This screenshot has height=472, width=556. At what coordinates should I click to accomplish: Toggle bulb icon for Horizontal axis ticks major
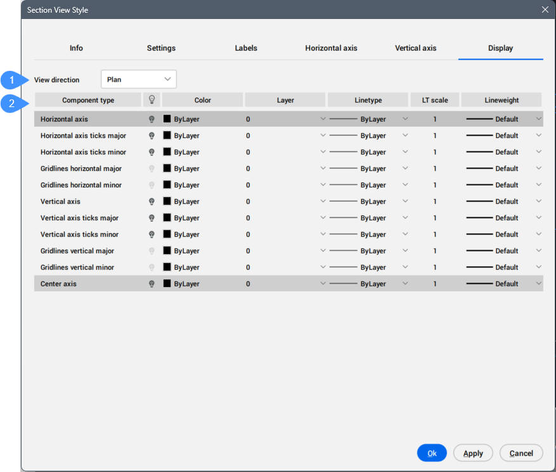click(152, 136)
